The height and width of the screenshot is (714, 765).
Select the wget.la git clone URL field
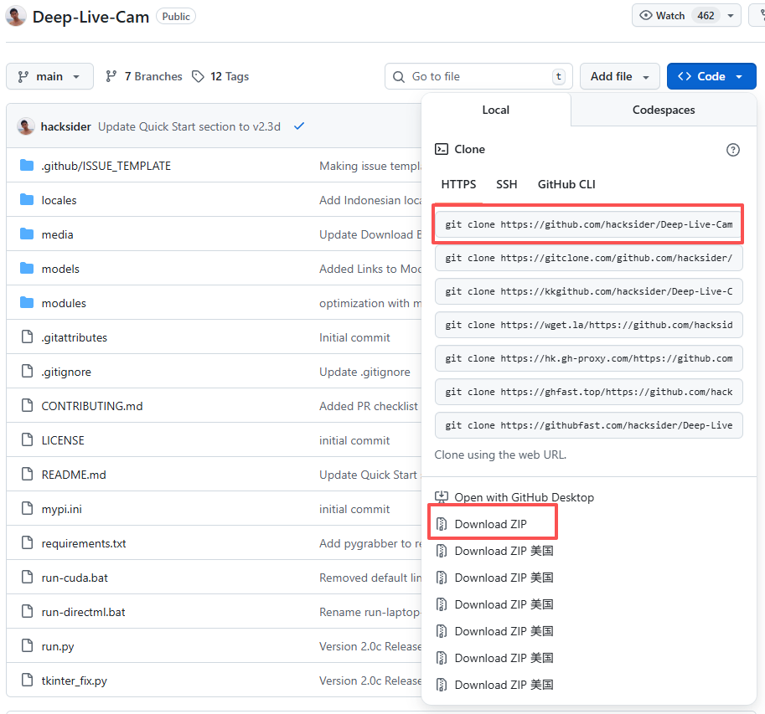(588, 325)
